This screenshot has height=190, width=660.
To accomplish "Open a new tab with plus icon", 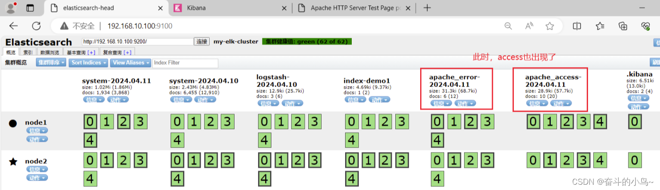I will click(x=427, y=8).
